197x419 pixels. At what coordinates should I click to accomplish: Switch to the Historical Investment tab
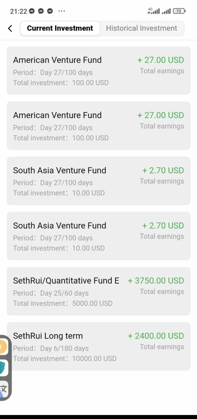142,28
